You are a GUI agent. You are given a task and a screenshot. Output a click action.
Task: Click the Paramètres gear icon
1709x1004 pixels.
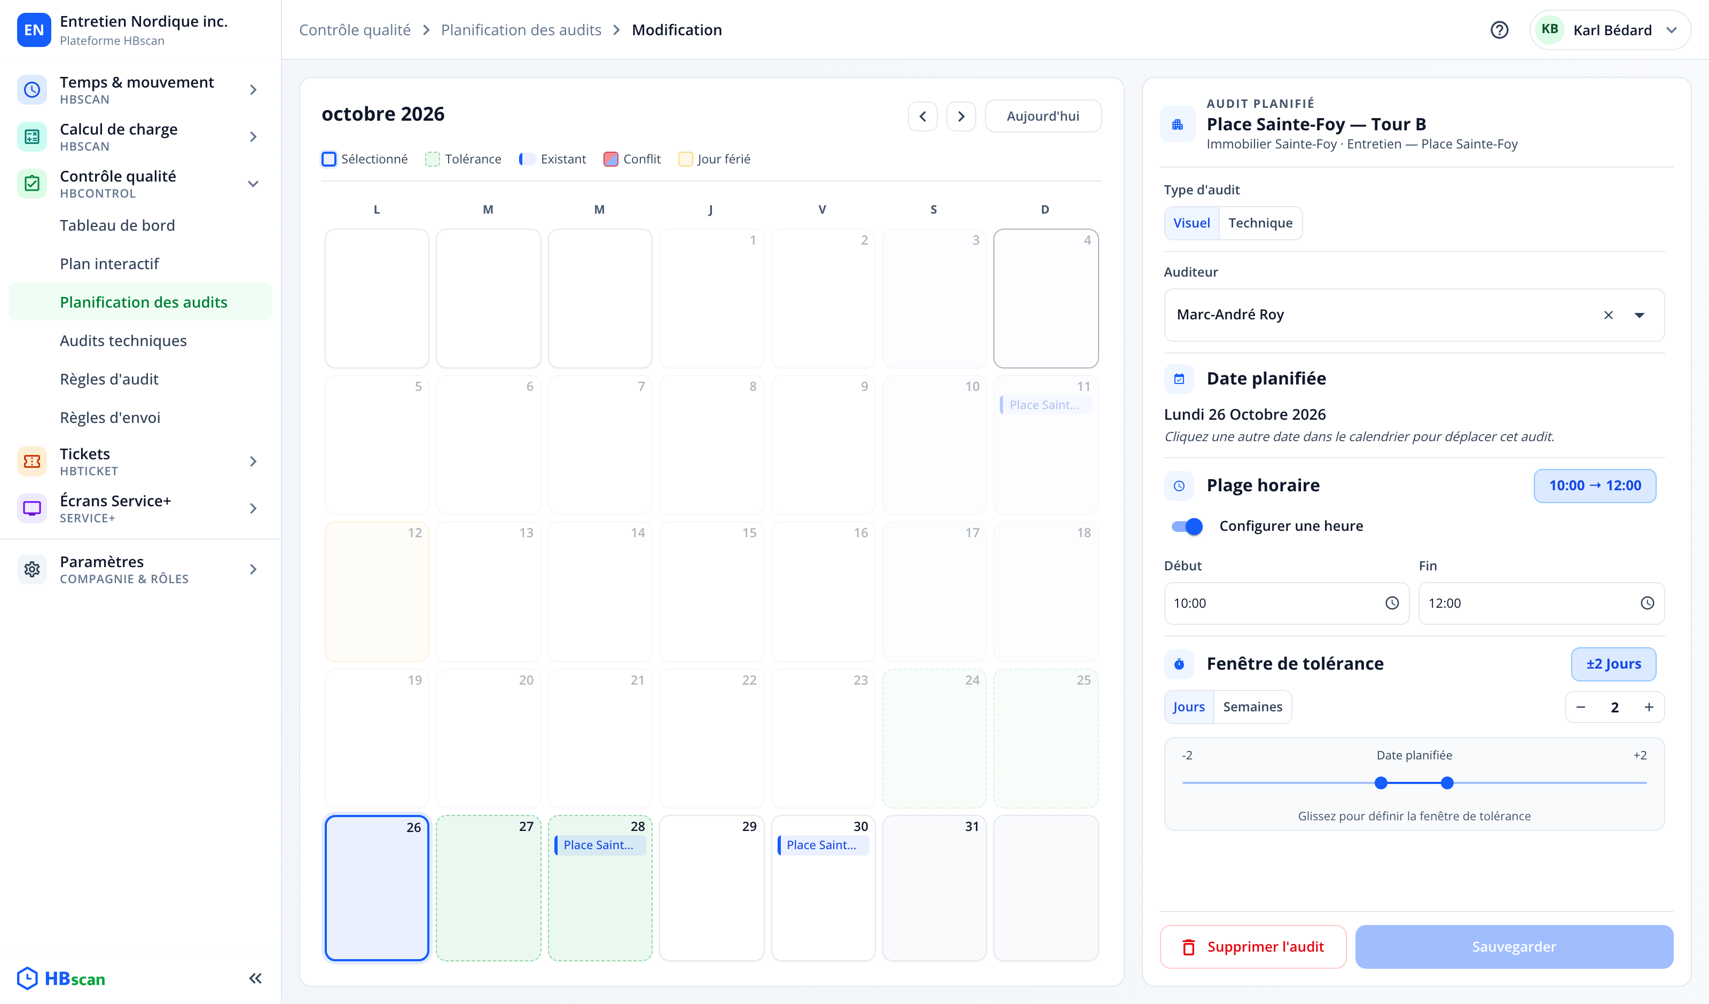32,569
